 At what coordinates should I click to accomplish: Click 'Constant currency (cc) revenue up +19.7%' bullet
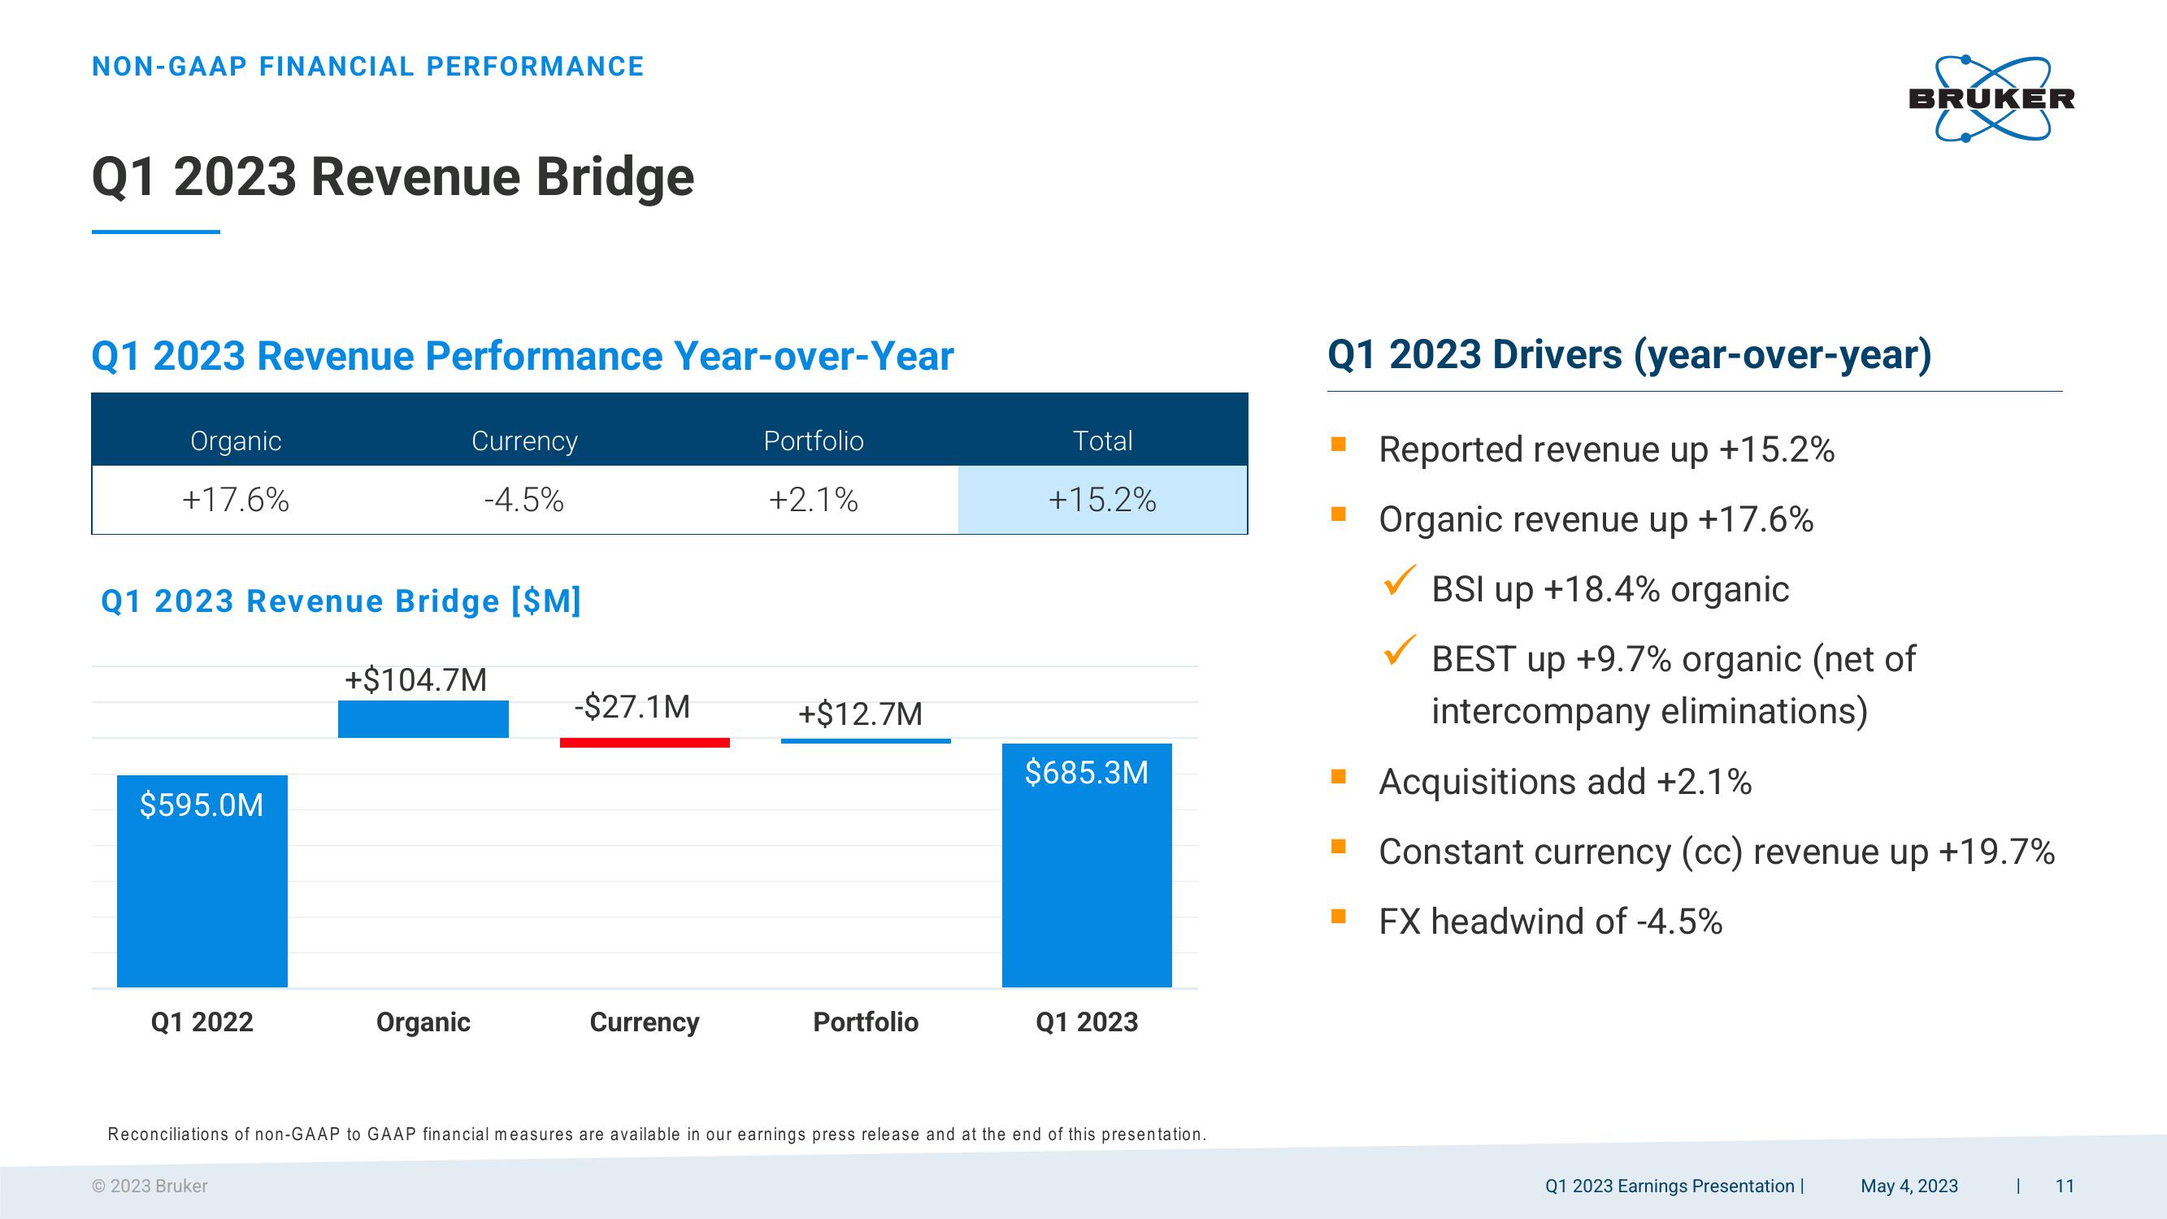click(x=1717, y=852)
